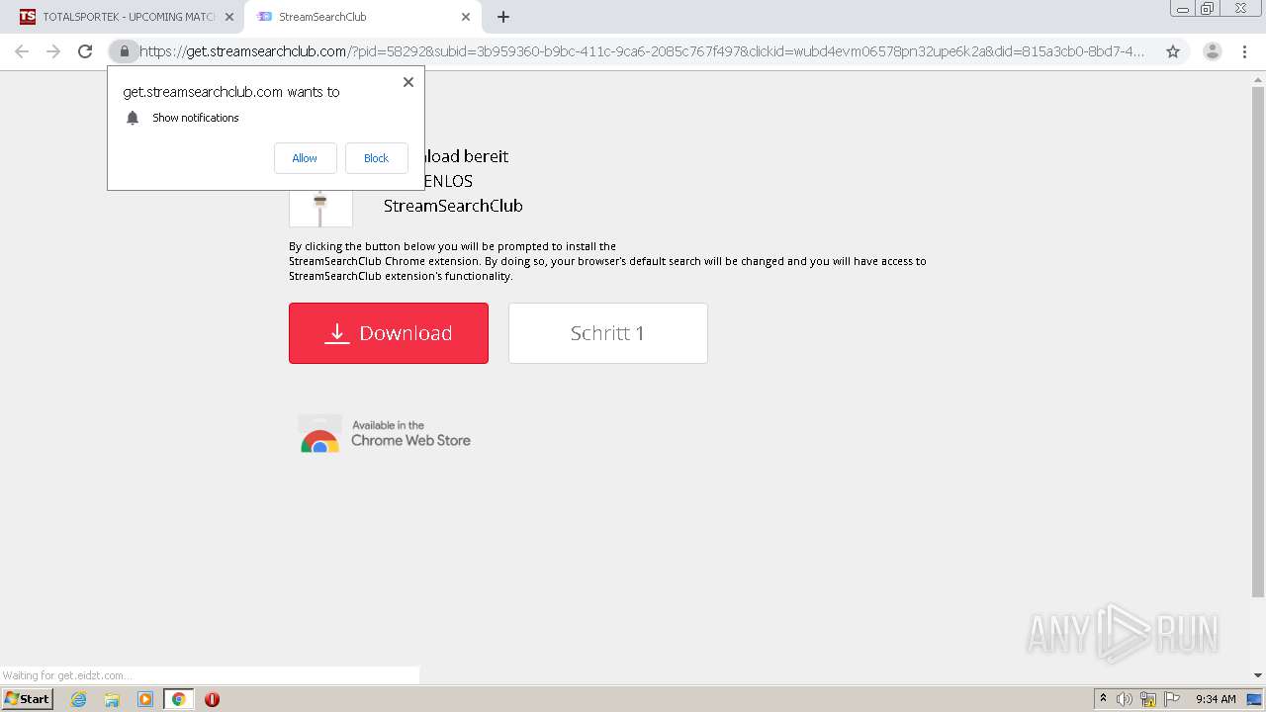Click the StreamSearchClub heading text
The image size is (1266, 712).
pos(453,206)
